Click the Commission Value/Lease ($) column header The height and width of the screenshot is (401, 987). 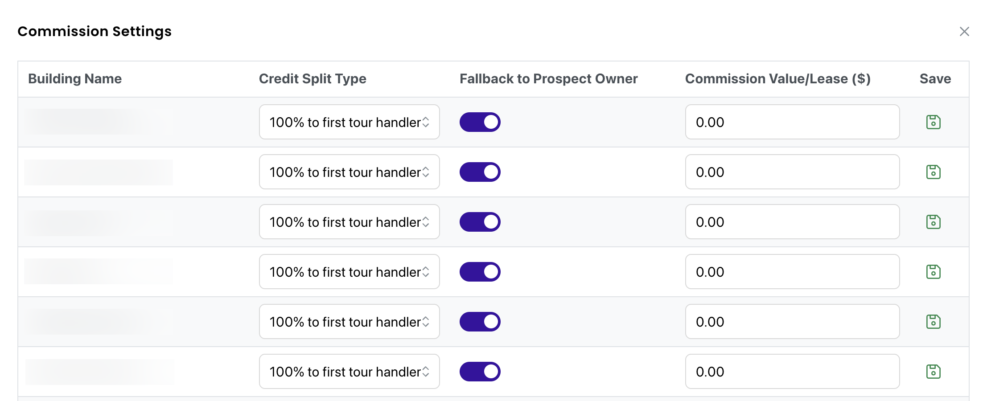coord(778,79)
